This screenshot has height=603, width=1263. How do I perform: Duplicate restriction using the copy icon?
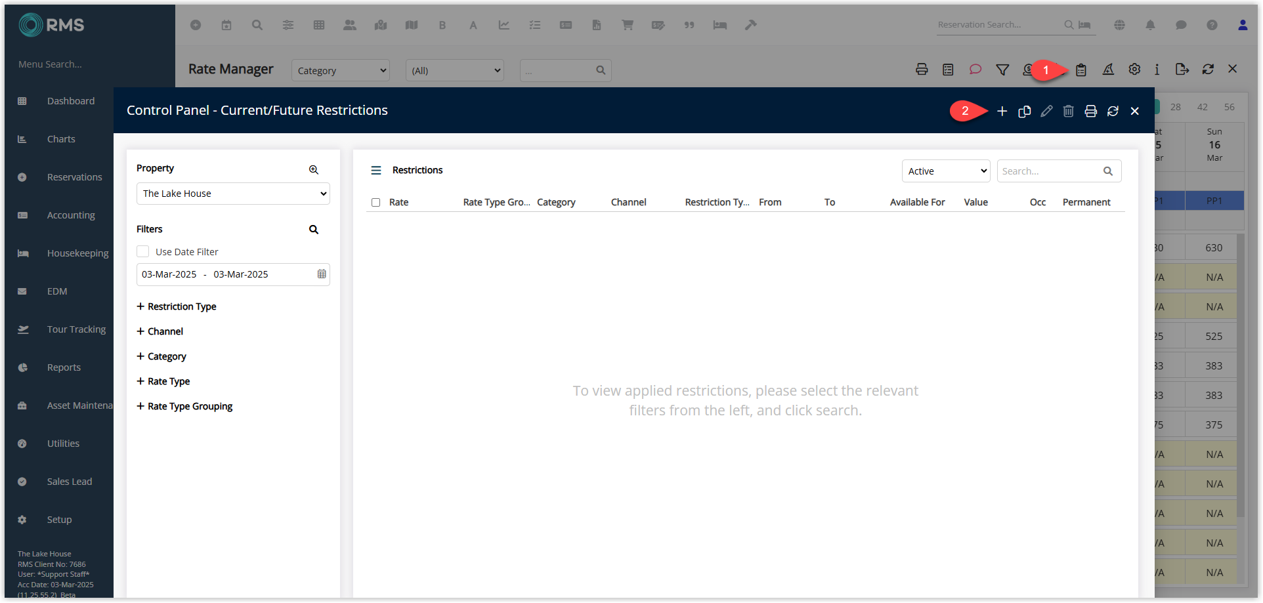point(1024,112)
